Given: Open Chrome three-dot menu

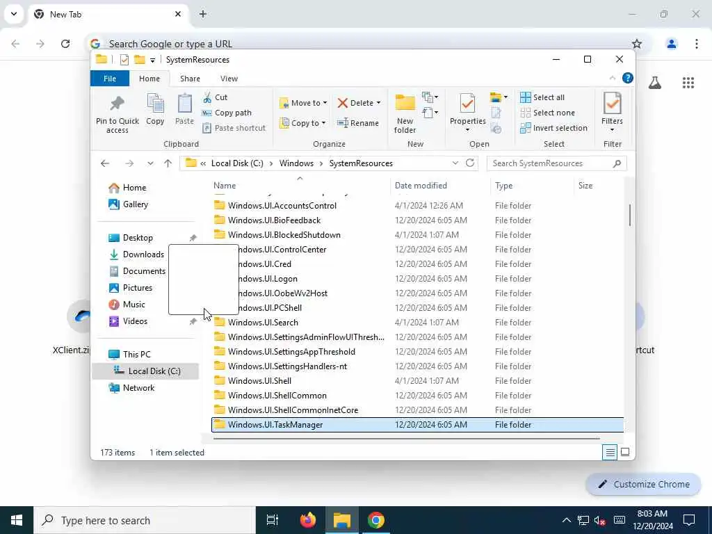Looking at the screenshot, I should click(x=697, y=44).
